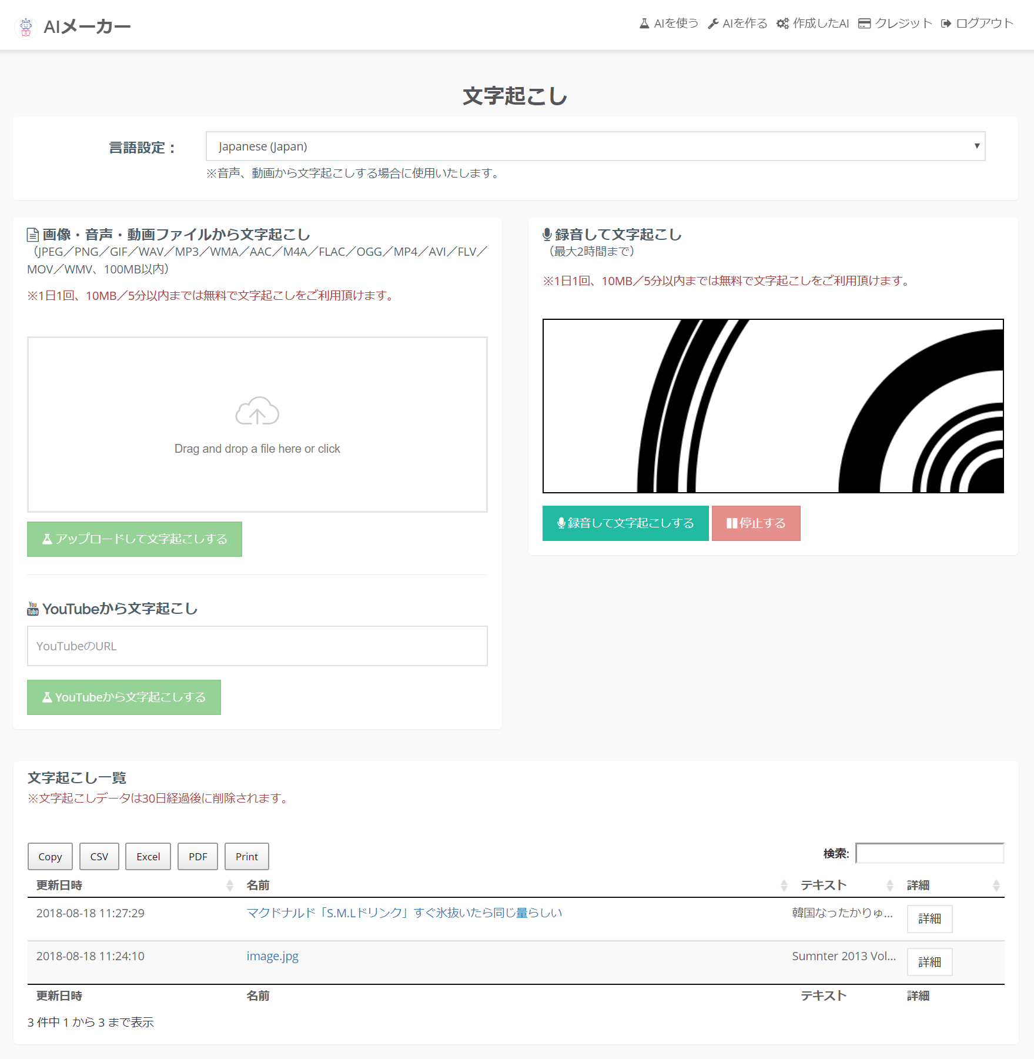Viewport: 1034px width, 1059px height.
Task: Open the image.jpg transcription link
Action: (272, 957)
